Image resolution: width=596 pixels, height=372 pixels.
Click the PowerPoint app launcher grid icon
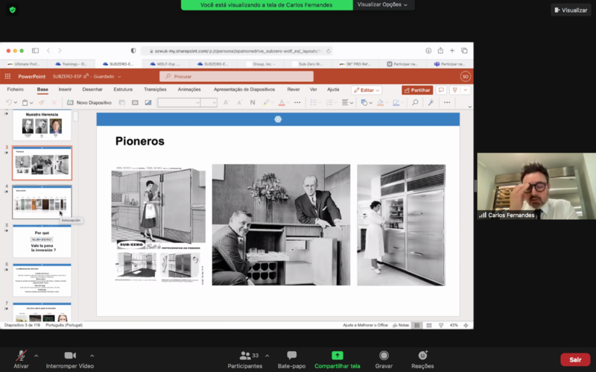click(7, 77)
